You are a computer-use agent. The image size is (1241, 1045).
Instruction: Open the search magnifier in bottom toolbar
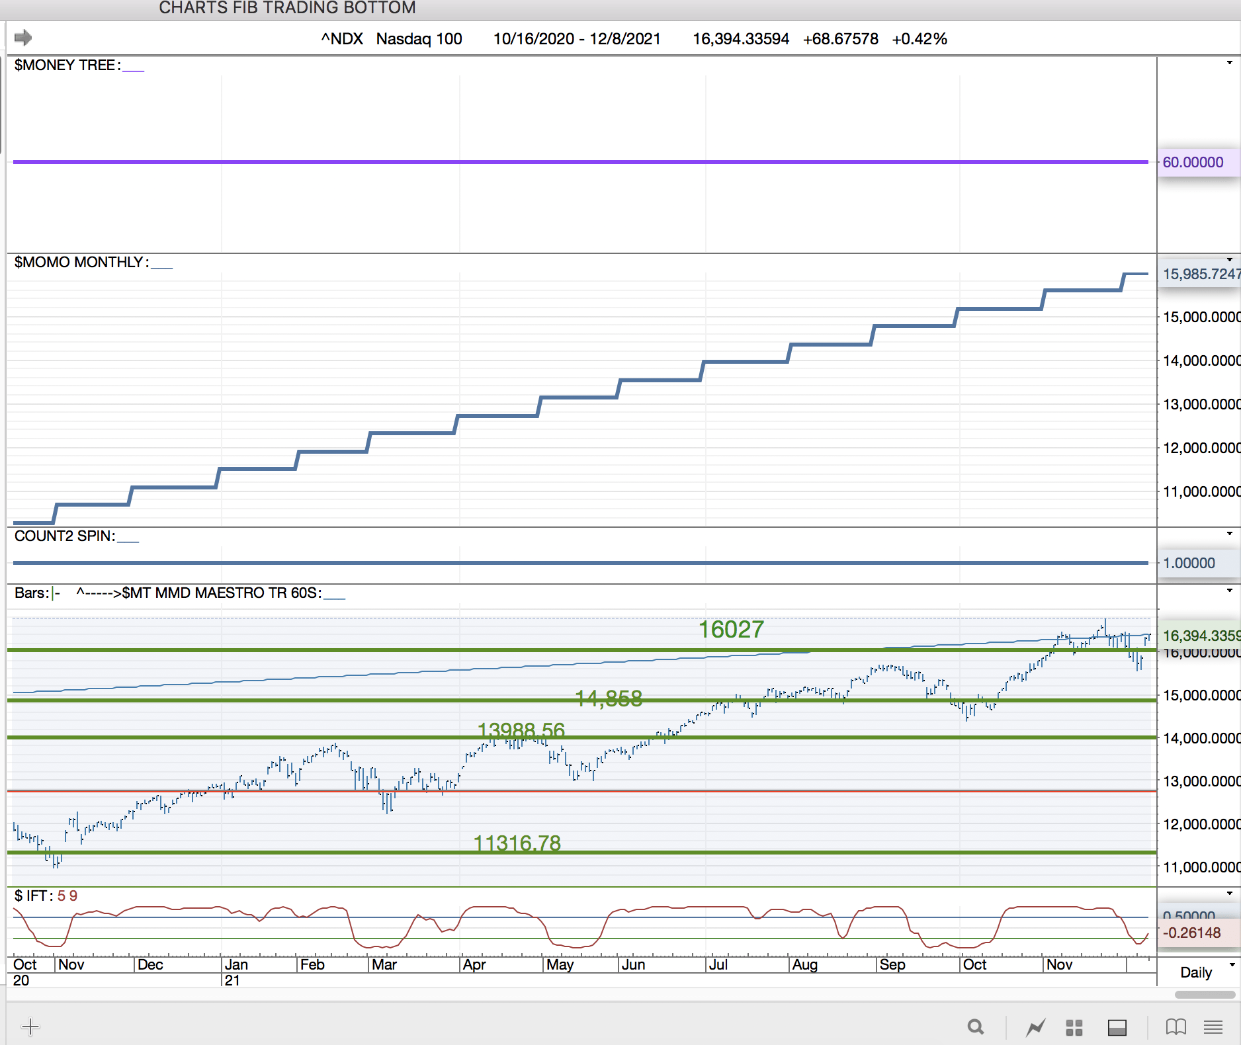975,1027
